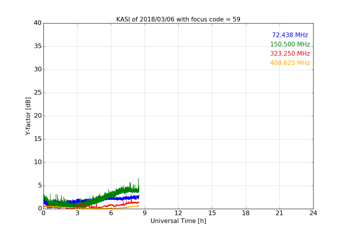The image size is (348, 232).
Task: Click the x-axis tick label 6
Action: click(111, 213)
